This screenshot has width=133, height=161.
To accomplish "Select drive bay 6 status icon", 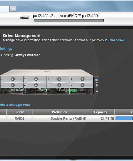I will click(36, 85).
